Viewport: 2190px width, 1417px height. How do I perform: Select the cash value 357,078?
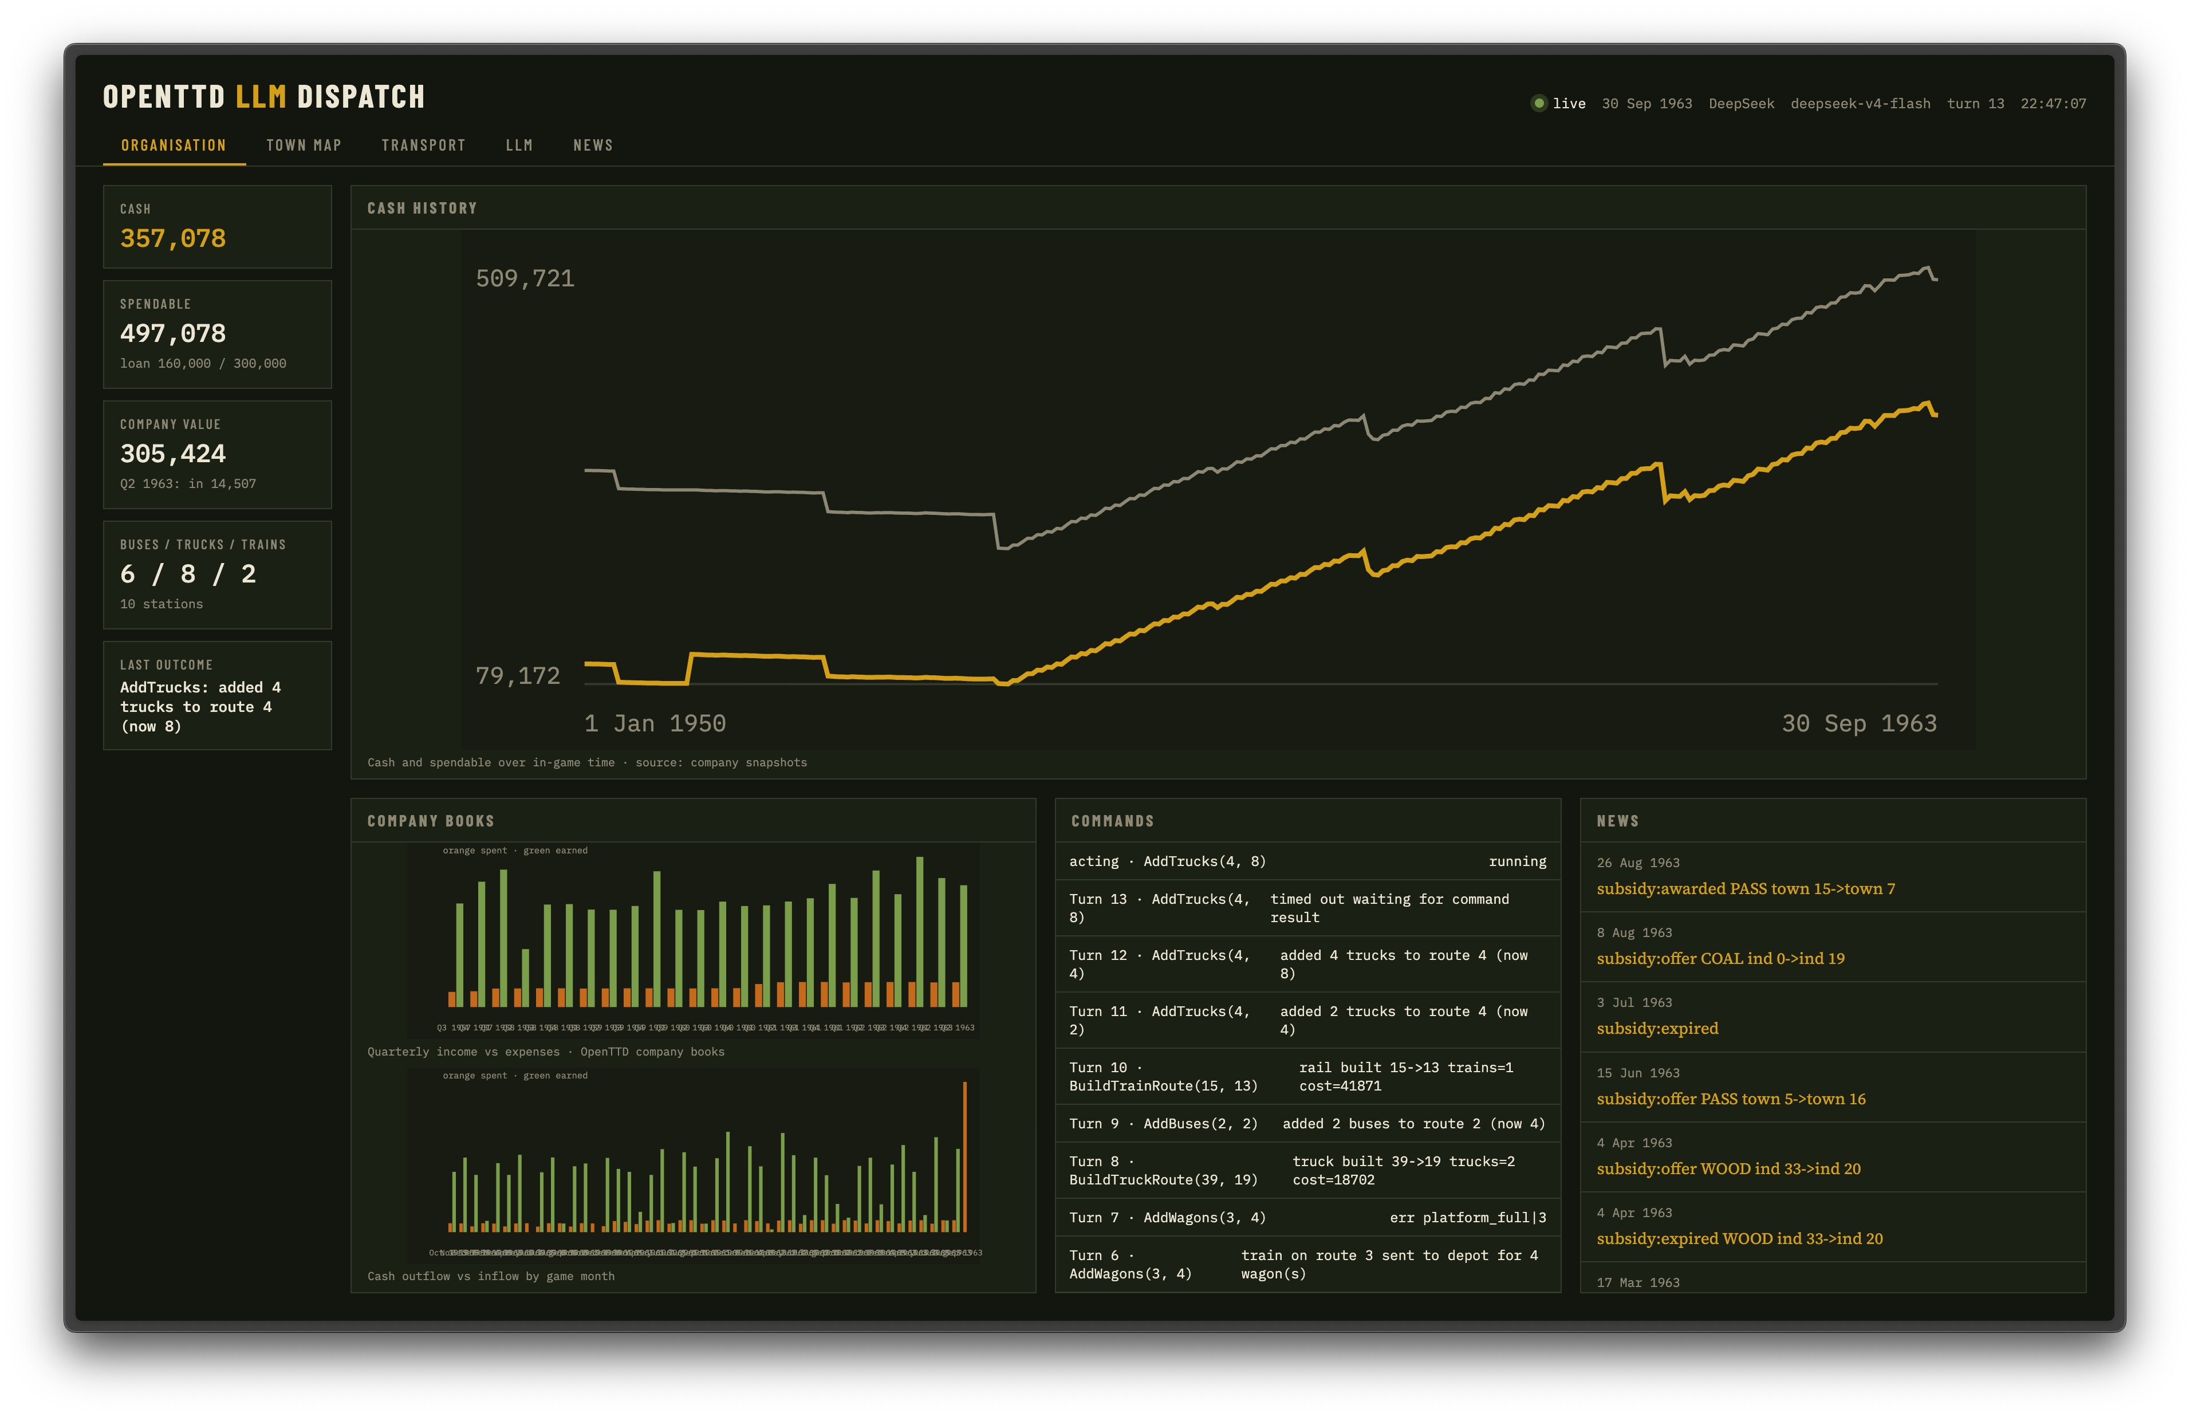coord(173,238)
